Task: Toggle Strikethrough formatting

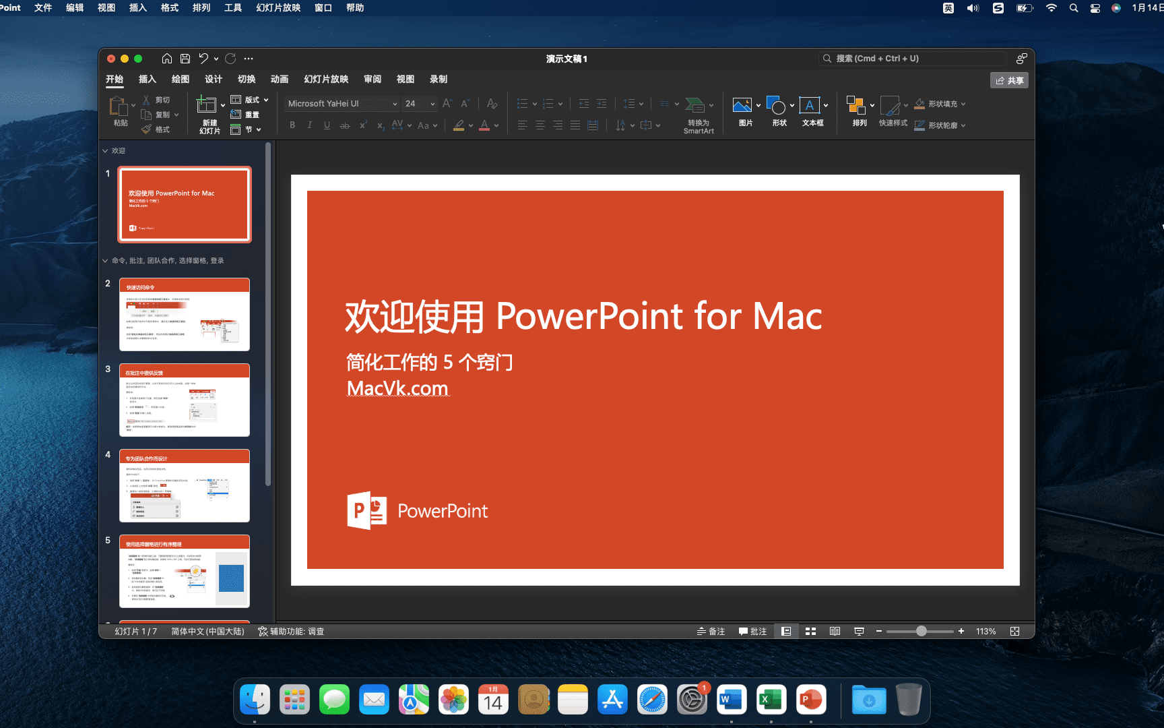Action: point(345,125)
